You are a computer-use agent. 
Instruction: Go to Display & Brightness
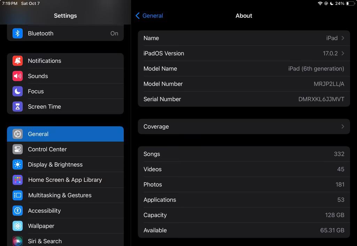pyautogui.click(x=65, y=165)
